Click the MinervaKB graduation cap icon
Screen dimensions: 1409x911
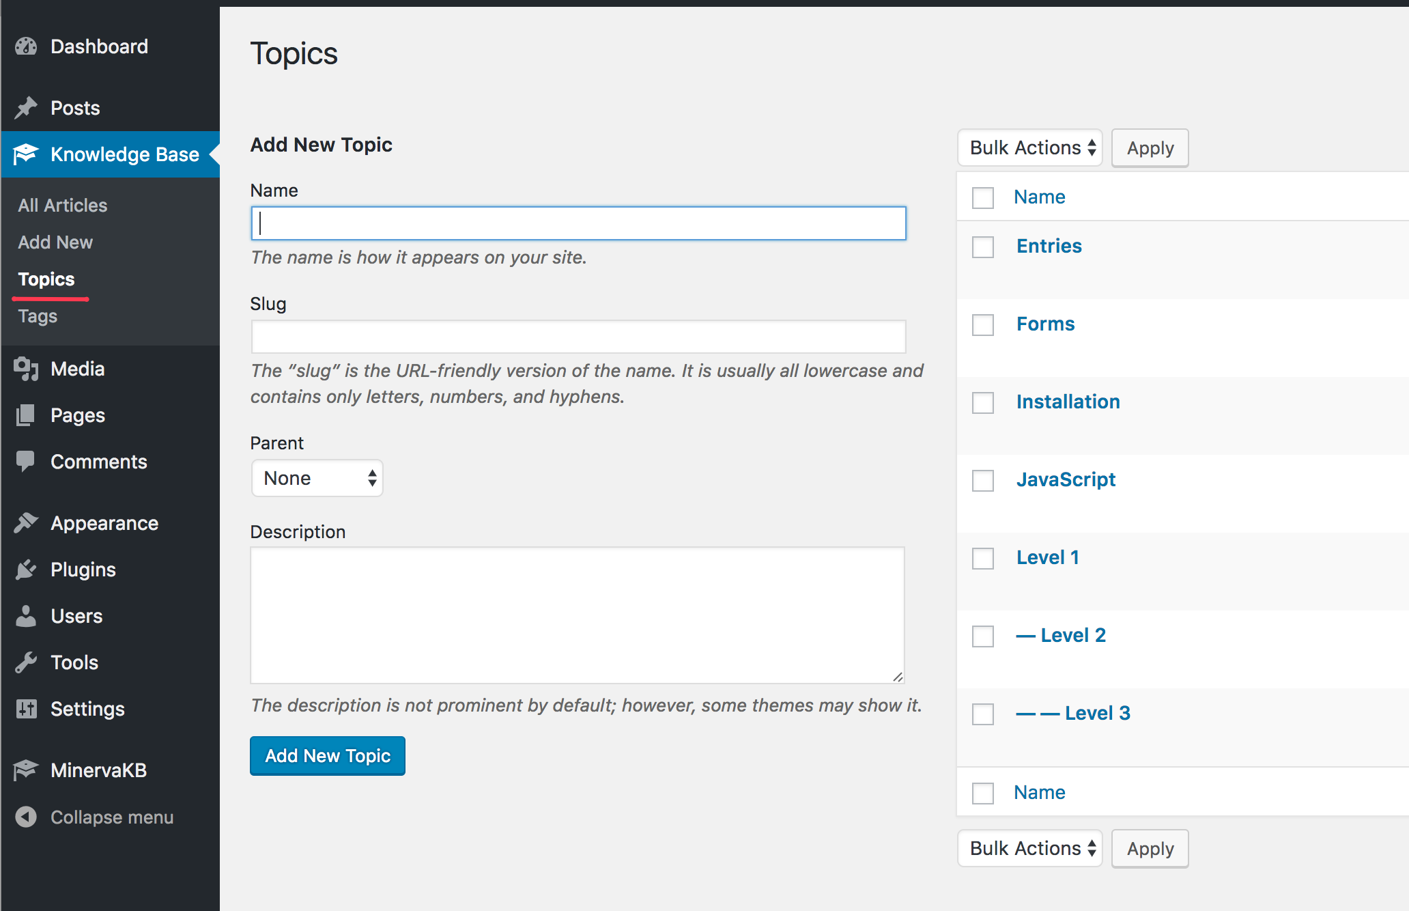coord(26,770)
